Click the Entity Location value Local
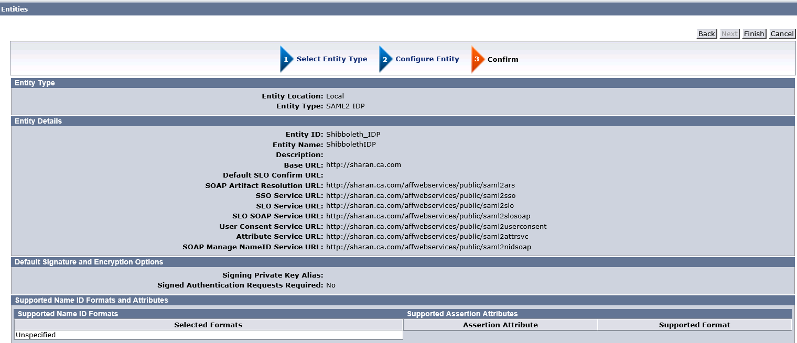 [335, 96]
